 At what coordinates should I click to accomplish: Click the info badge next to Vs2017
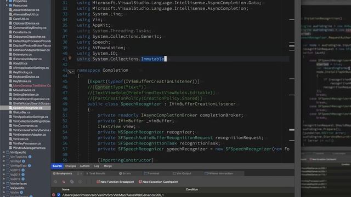[23, 175]
